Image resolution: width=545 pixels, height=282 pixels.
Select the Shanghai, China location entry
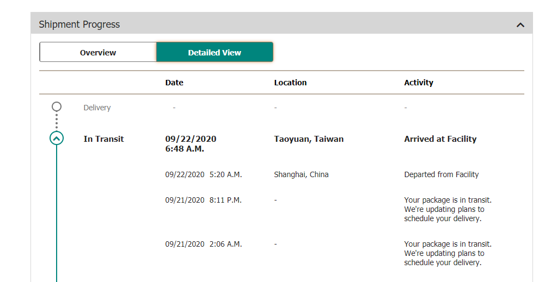[301, 174]
